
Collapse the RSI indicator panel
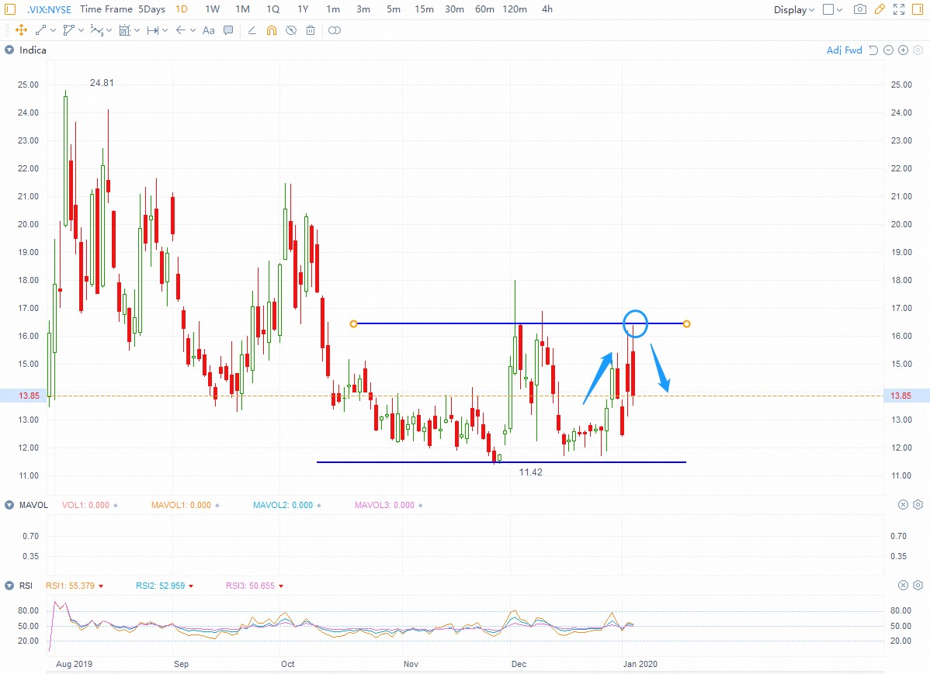click(9, 586)
